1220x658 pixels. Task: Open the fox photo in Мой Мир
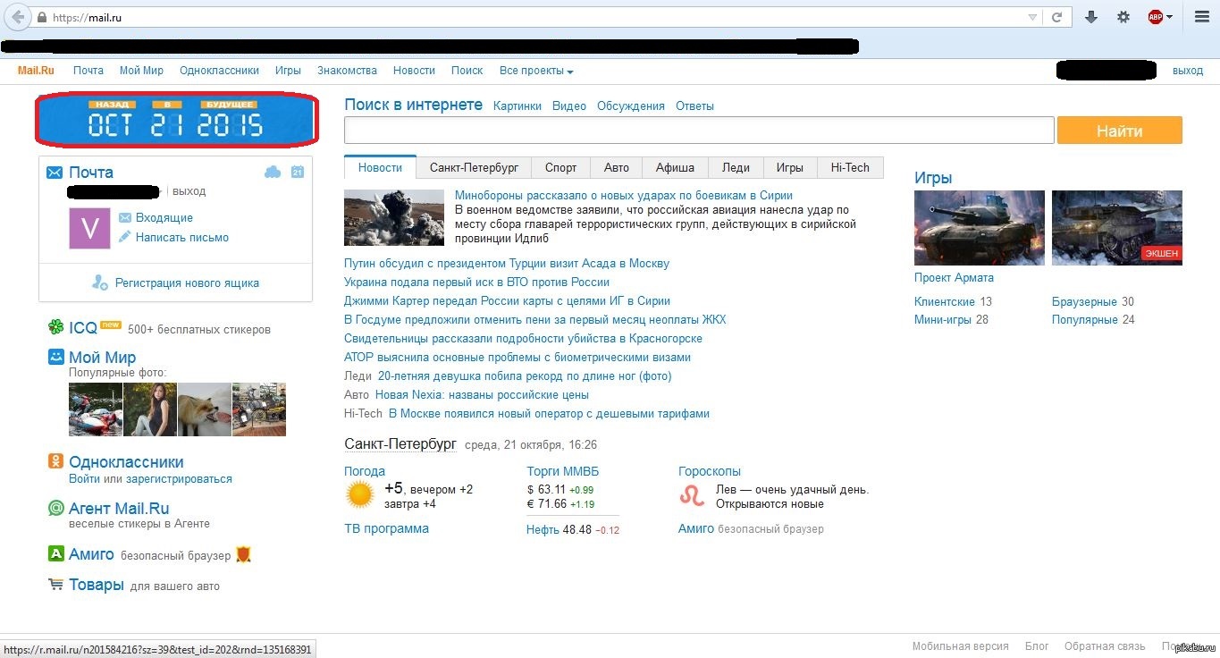tap(205, 409)
